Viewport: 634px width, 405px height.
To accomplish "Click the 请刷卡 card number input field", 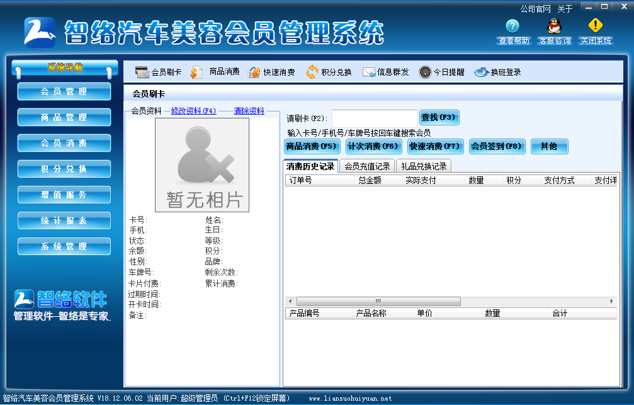I will point(375,118).
